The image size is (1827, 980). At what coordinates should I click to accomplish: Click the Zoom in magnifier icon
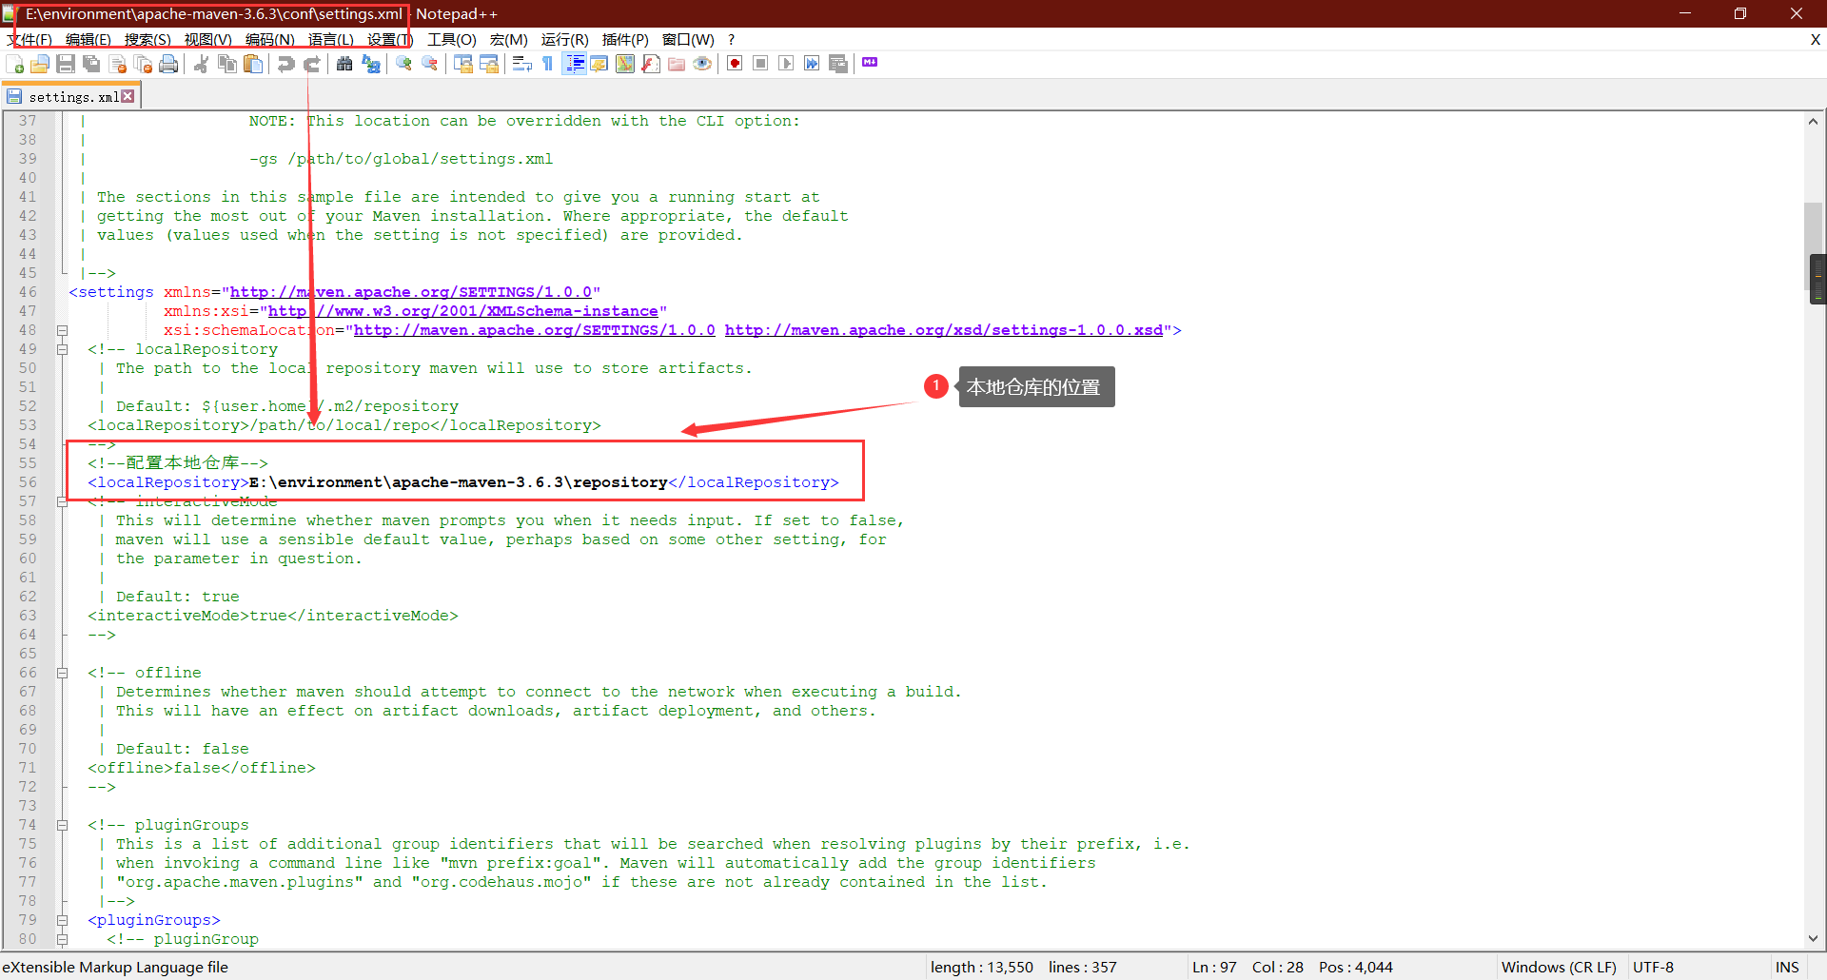pos(404,64)
